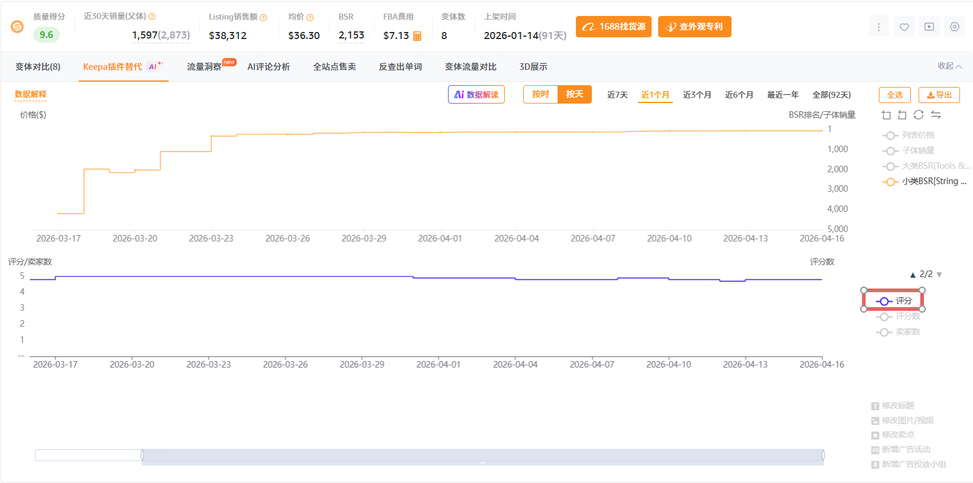Toggle the 子体销量 legend series
This screenshot has width=973, height=483.
tap(908, 150)
